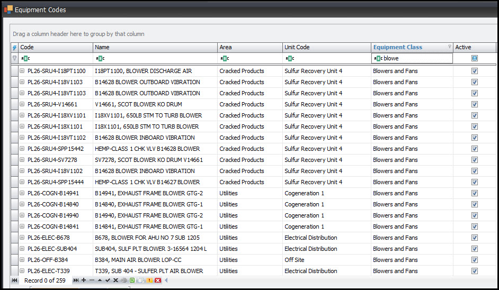Open Equipment Class filter condition selector
The height and width of the screenshot is (290, 499).
378,58
